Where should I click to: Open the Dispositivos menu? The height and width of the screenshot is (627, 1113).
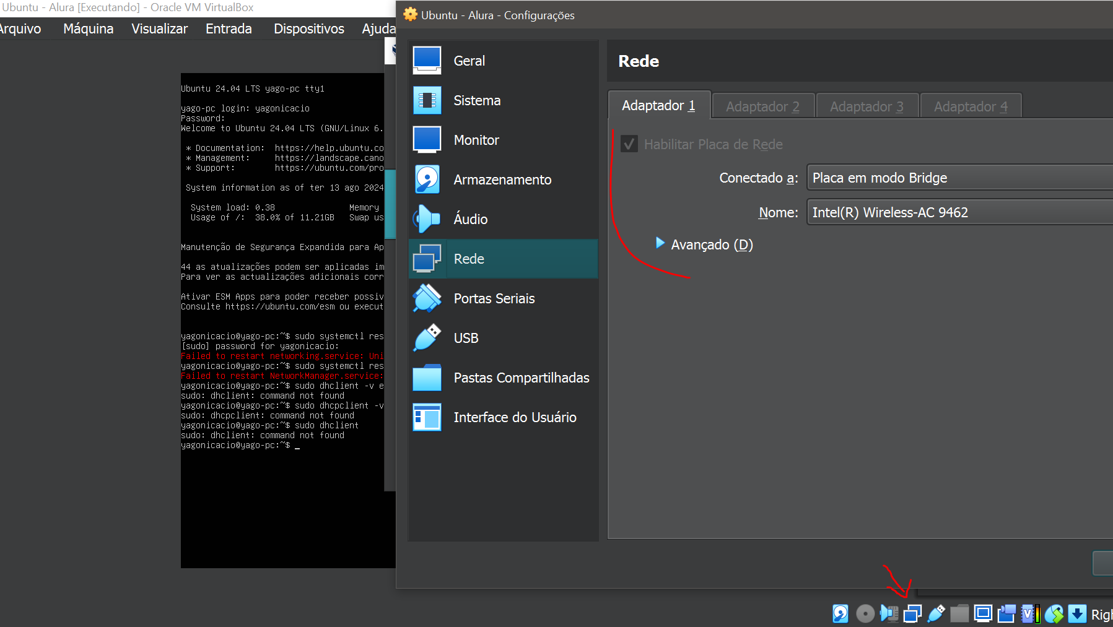(x=308, y=28)
